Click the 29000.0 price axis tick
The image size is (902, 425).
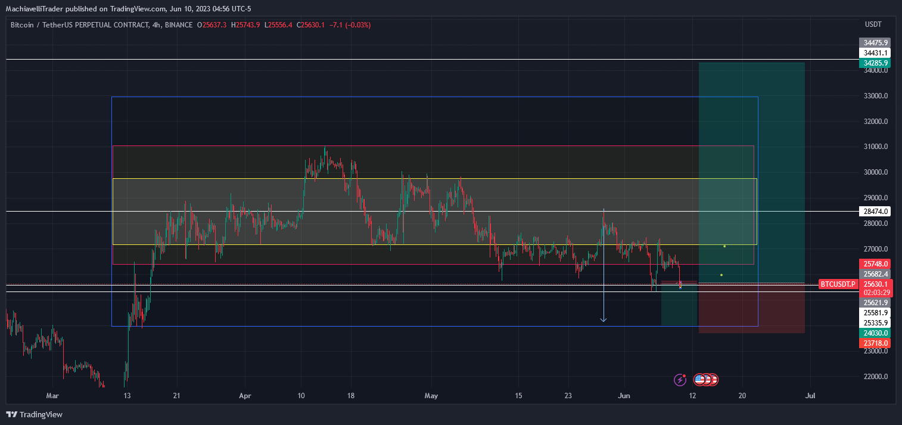pyautogui.click(x=875, y=198)
